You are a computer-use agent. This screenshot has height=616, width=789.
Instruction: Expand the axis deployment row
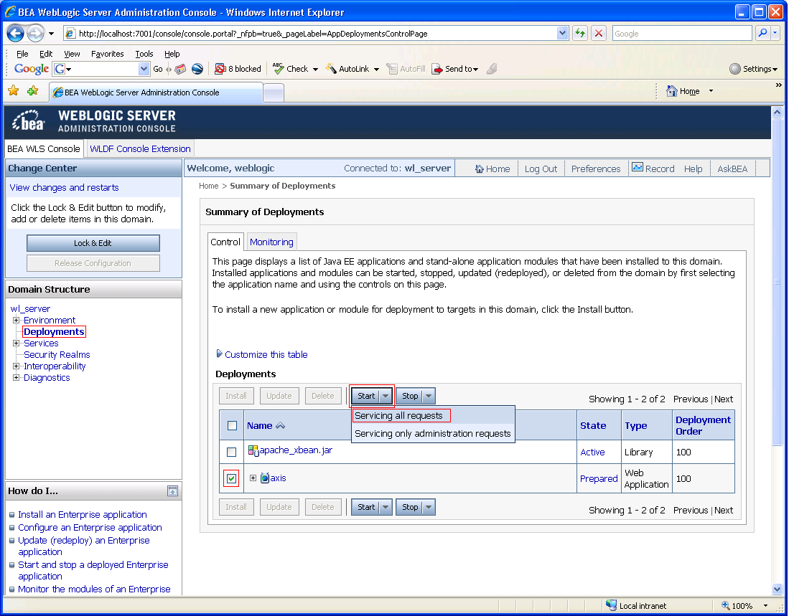(253, 478)
